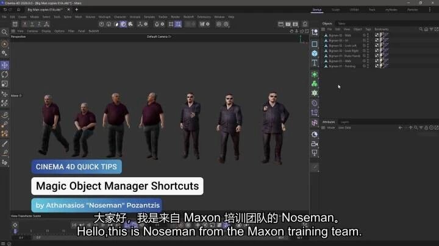Switch to Polygons mode in the top toolbar

tap(116, 24)
